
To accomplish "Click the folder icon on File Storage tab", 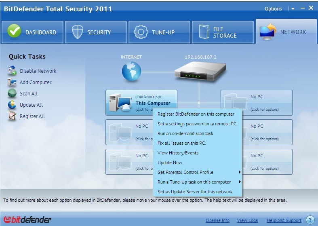I will pos(204,32).
